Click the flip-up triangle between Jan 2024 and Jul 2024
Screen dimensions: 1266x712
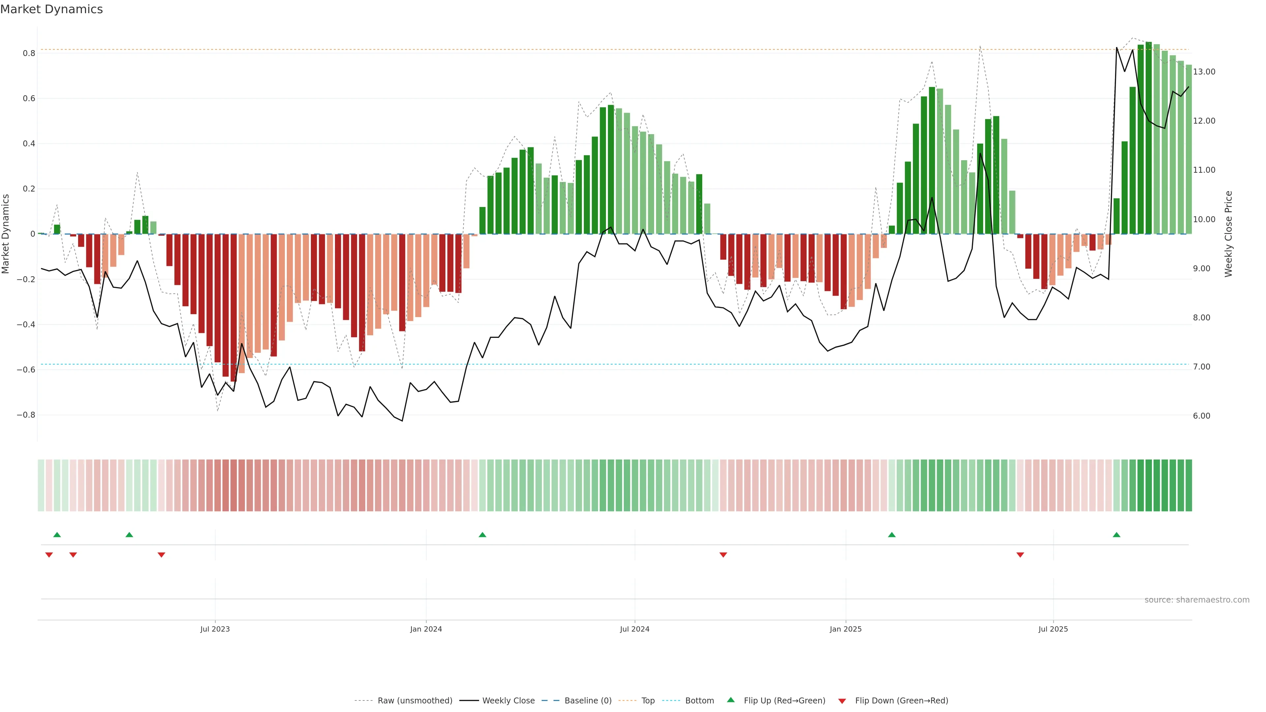482,535
